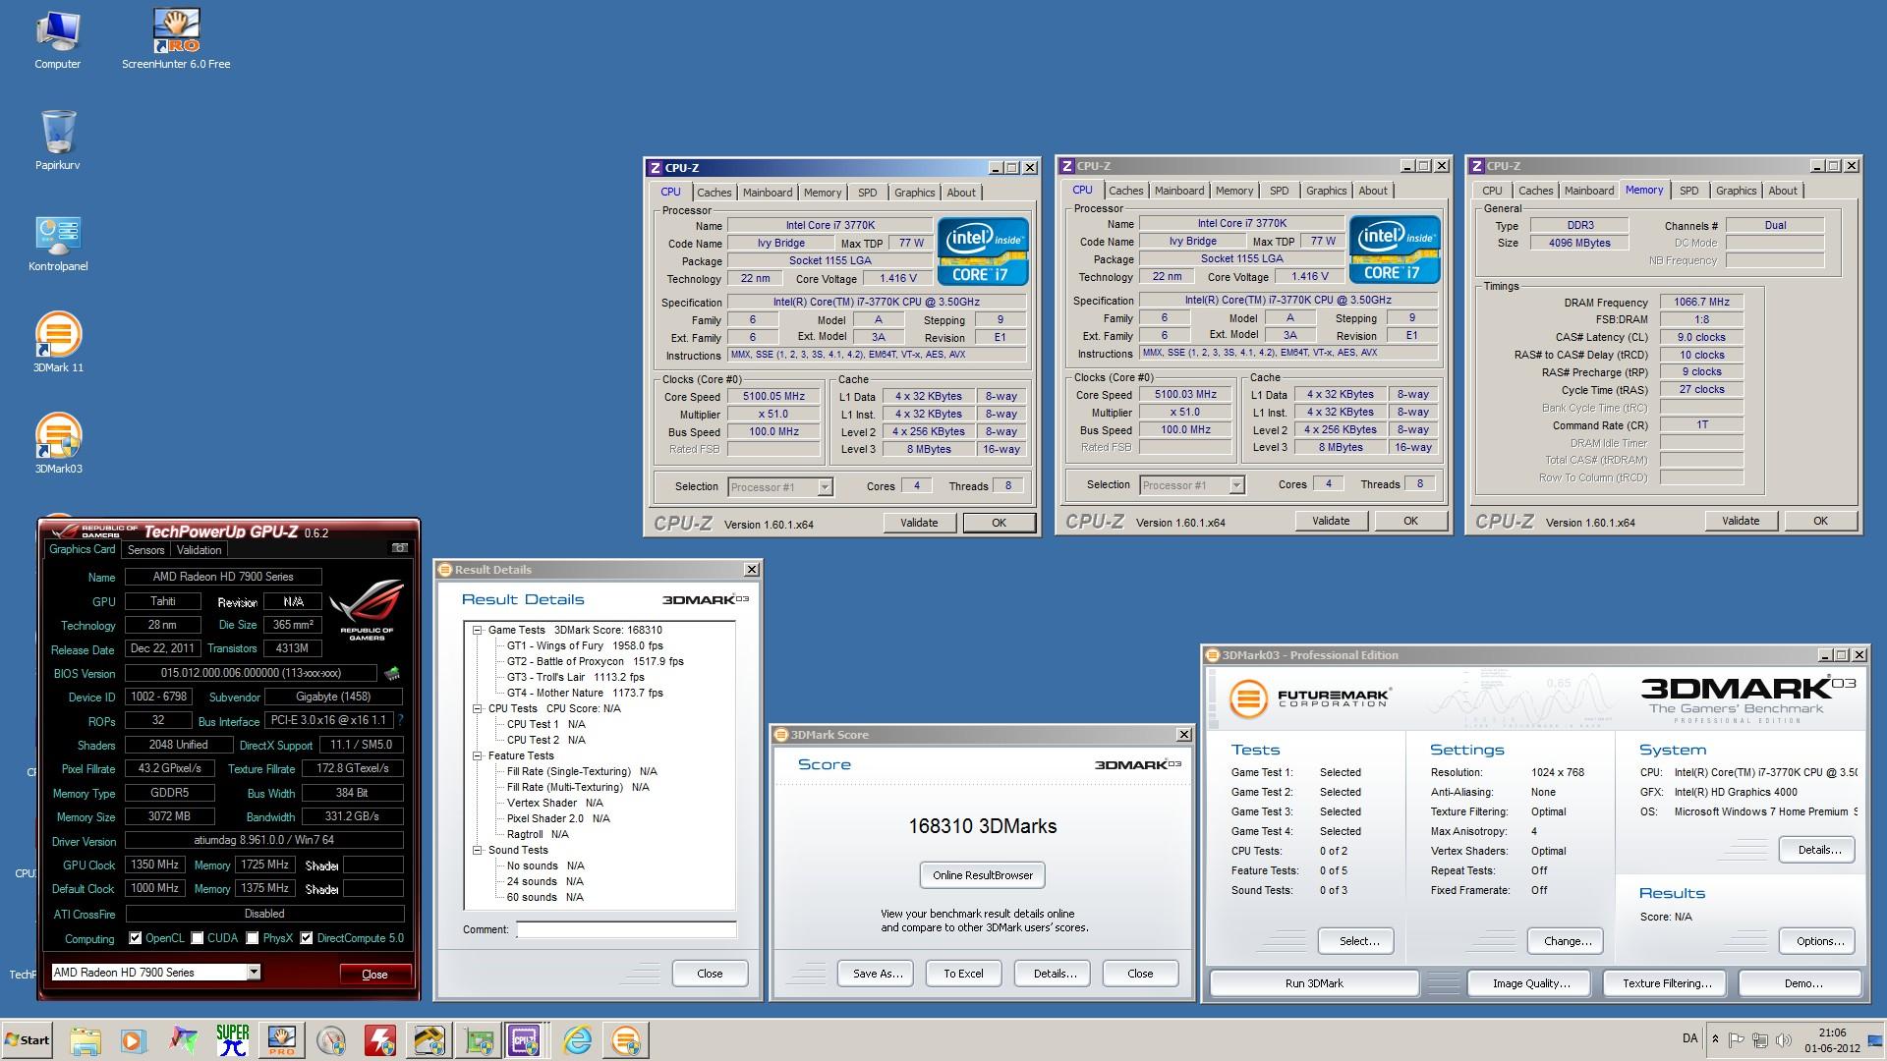1887x1061 pixels.
Task: Collapse the Sound Tests tree node
Action: tap(477, 850)
